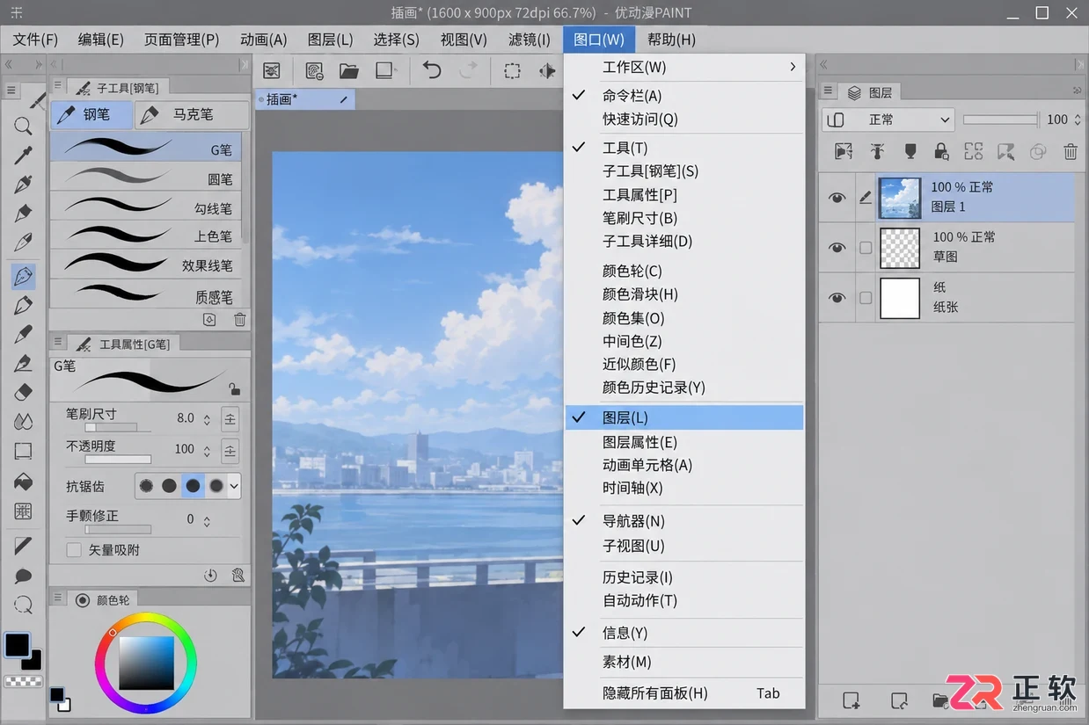Choose 隐藏所有面板(H) menu entry

[x=684, y=692]
